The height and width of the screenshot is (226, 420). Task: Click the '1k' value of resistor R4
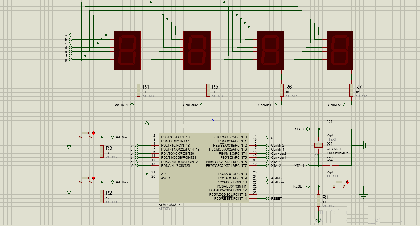point(144,92)
